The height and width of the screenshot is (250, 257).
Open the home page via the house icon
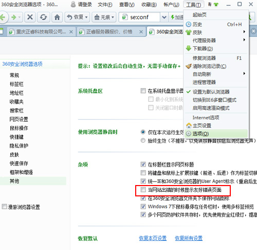tap(57, 17)
